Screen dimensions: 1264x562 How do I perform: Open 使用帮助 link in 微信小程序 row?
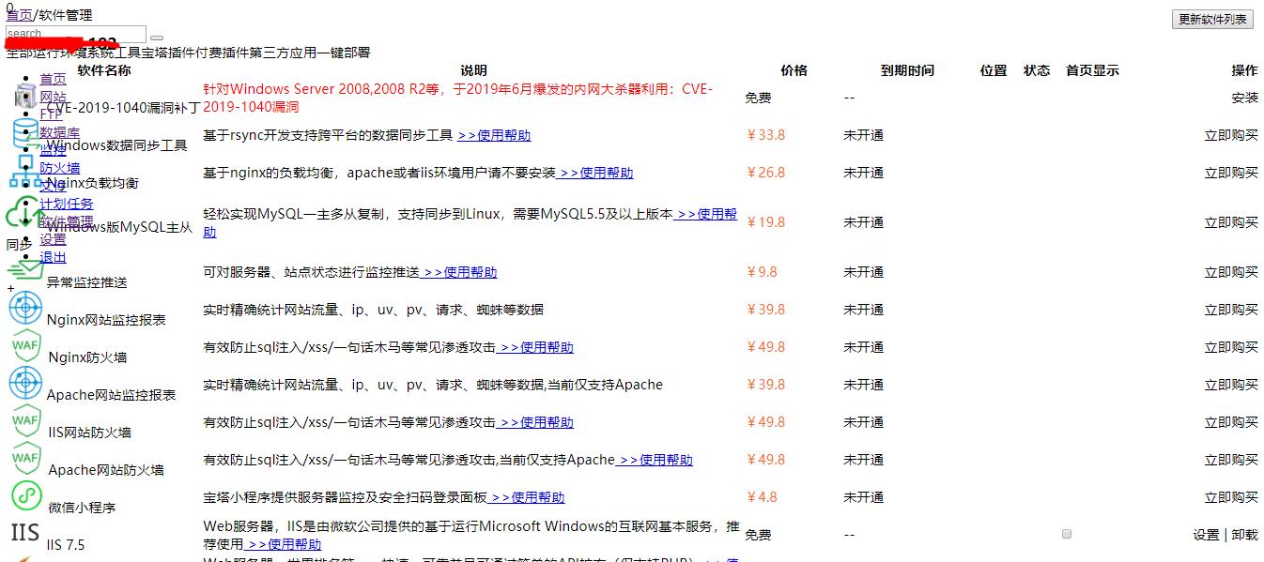528,497
